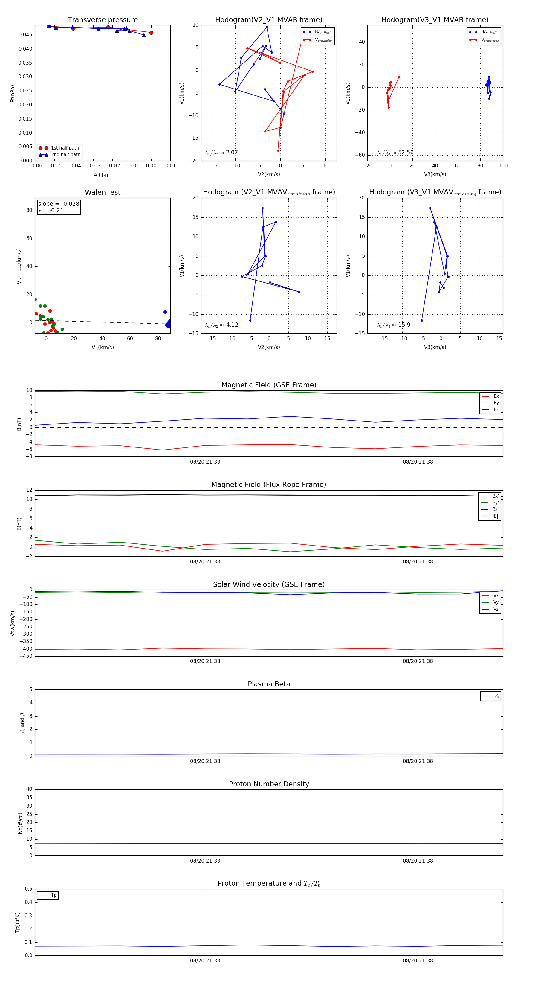The width and height of the screenshot is (538, 987).
Task: Select V_remaining legend entry in V2_V1 MVAB hodogram
Action: coord(318,40)
